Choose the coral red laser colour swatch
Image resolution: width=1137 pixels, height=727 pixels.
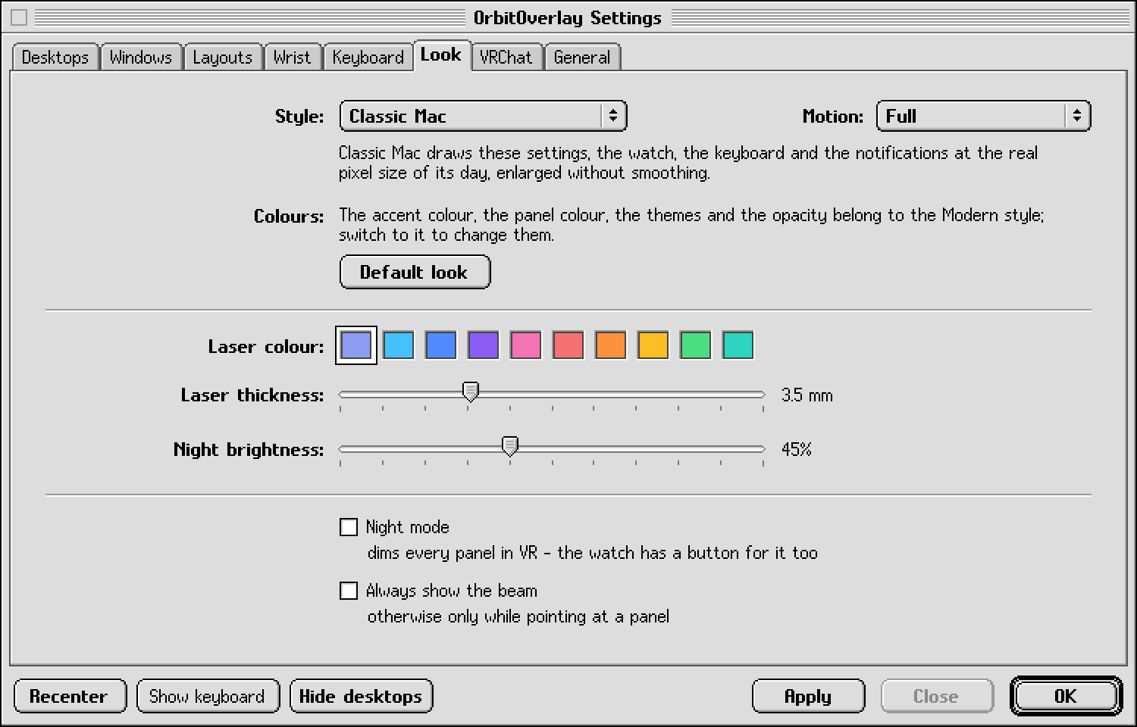click(568, 345)
